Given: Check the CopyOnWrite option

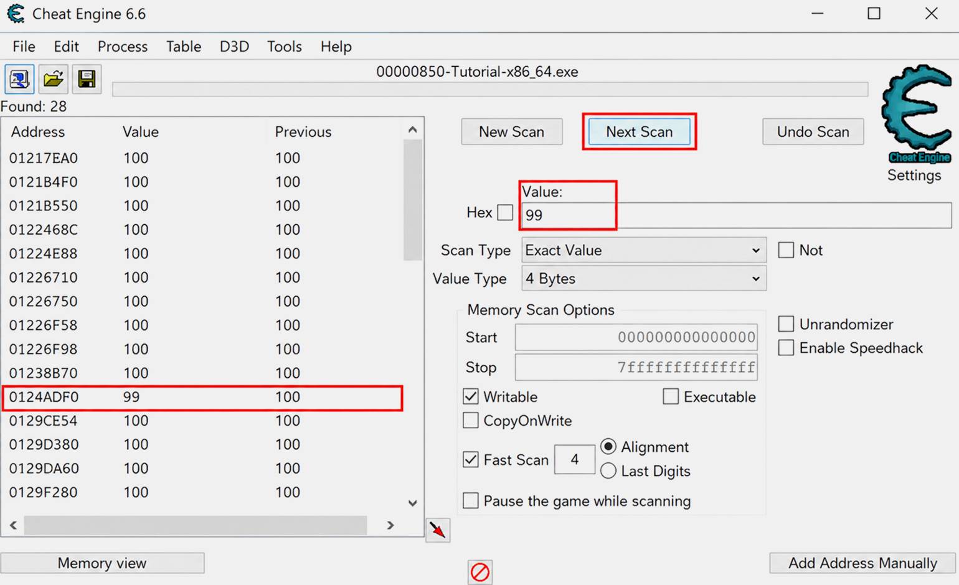Looking at the screenshot, I should [x=471, y=421].
